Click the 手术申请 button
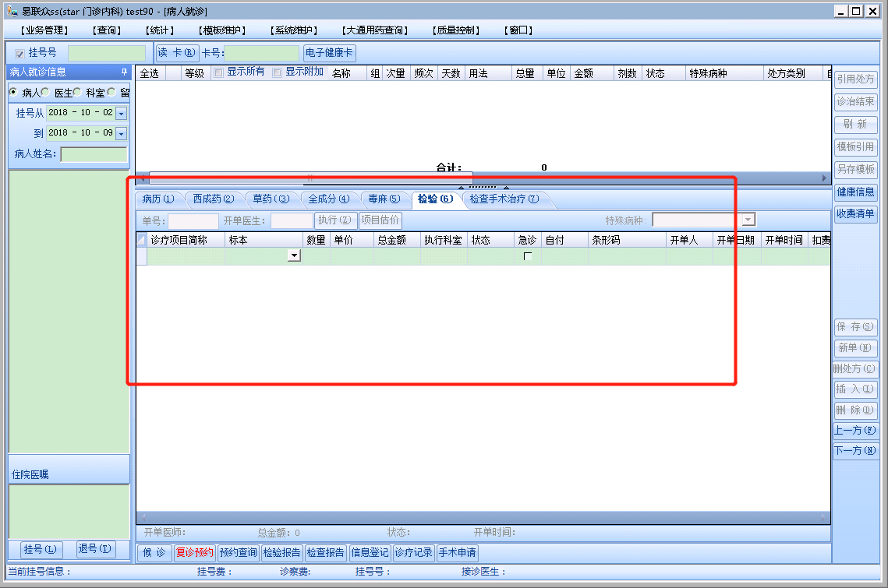This screenshot has height=588, width=888. tap(458, 553)
